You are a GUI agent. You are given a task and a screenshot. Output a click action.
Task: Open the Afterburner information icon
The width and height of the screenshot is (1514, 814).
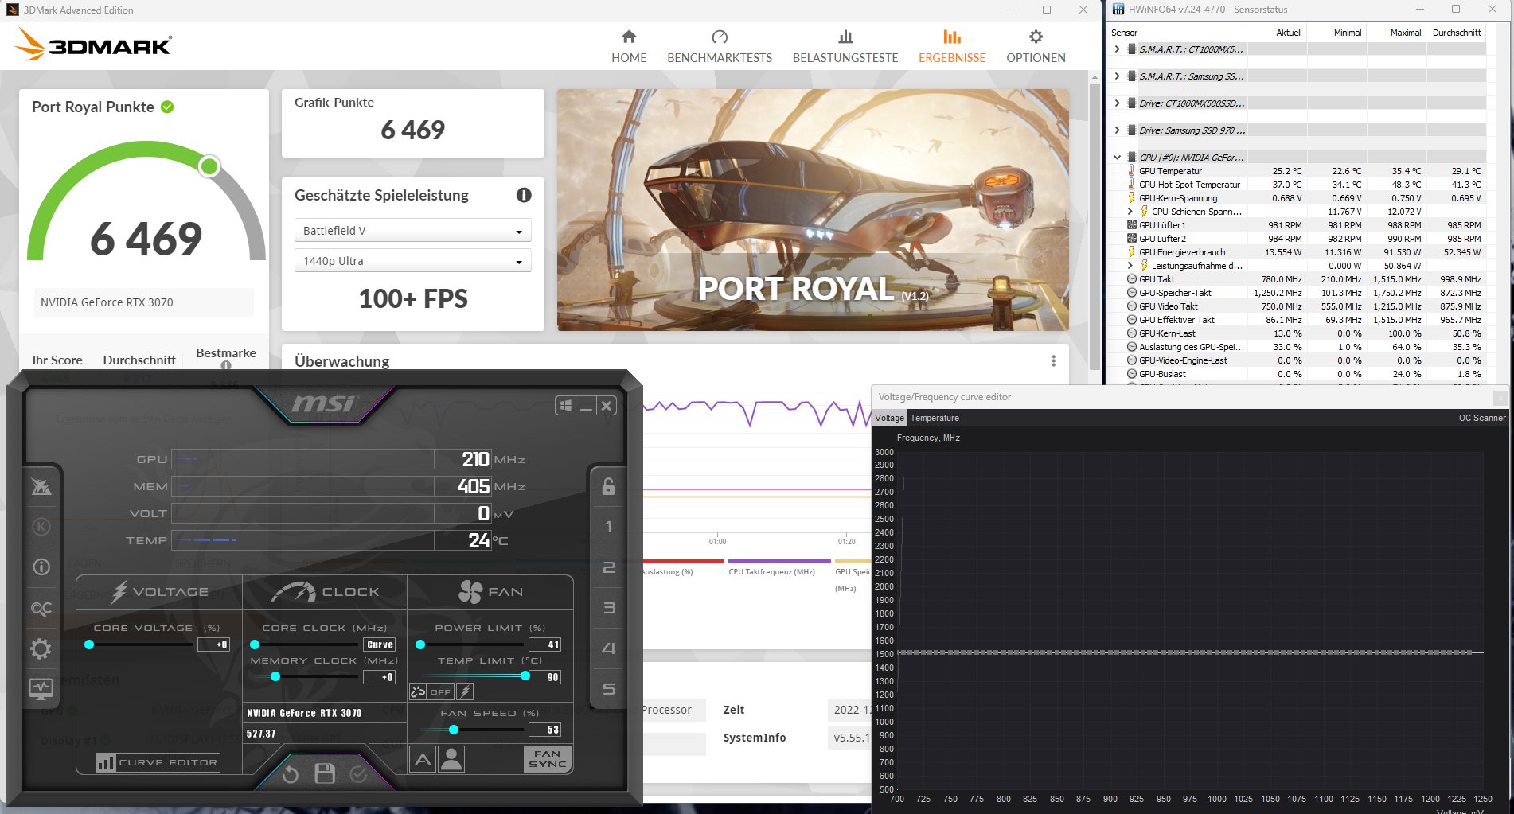pos(41,567)
